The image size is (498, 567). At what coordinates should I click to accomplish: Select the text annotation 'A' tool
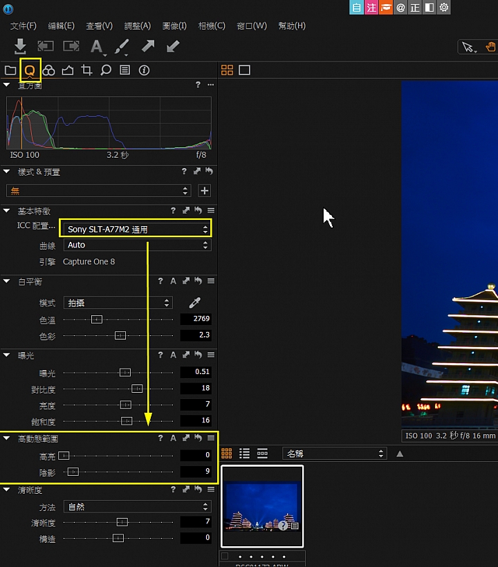tap(97, 46)
